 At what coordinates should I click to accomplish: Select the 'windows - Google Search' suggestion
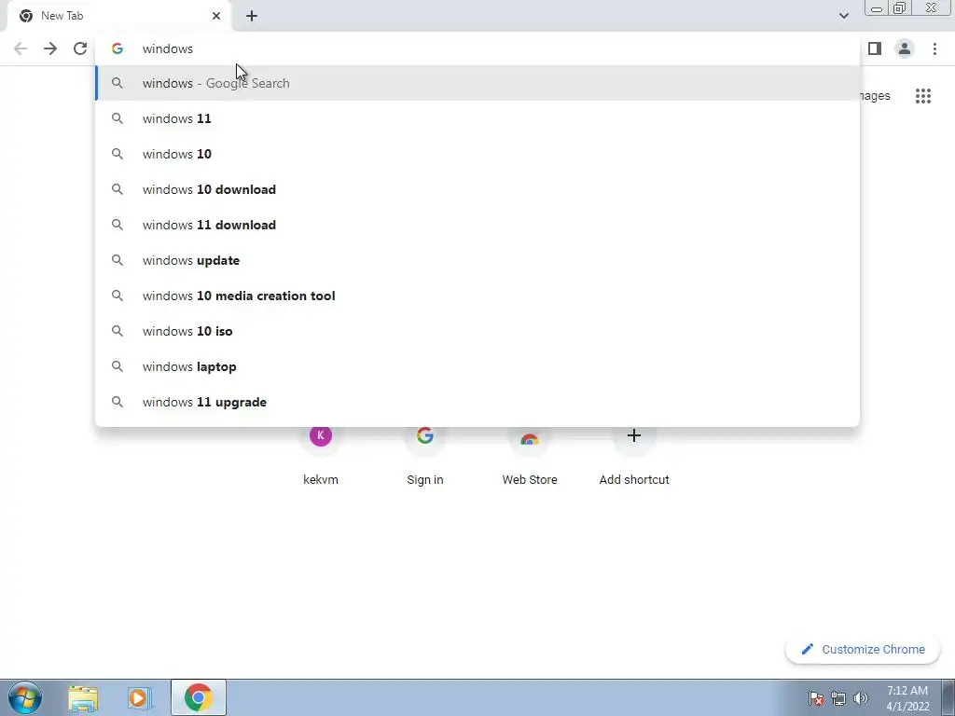pyautogui.click(x=477, y=83)
